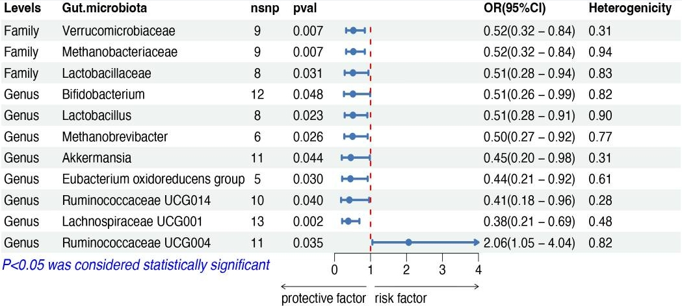Screen dimensions: 682x306
Task: Select the Gut.microbiota column header
Action: (105, 9)
